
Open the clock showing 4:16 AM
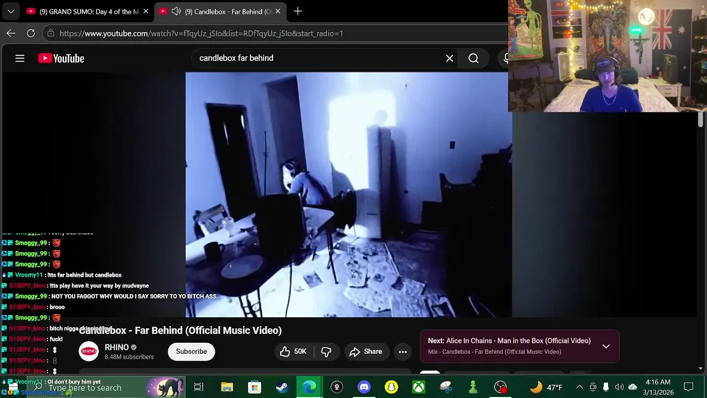657,387
